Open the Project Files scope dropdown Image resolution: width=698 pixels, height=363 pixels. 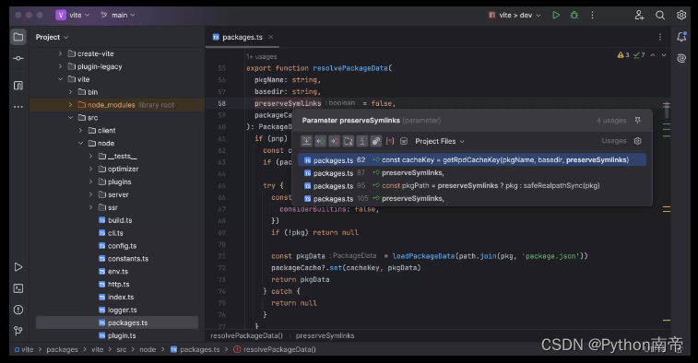[x=440, y=141]
